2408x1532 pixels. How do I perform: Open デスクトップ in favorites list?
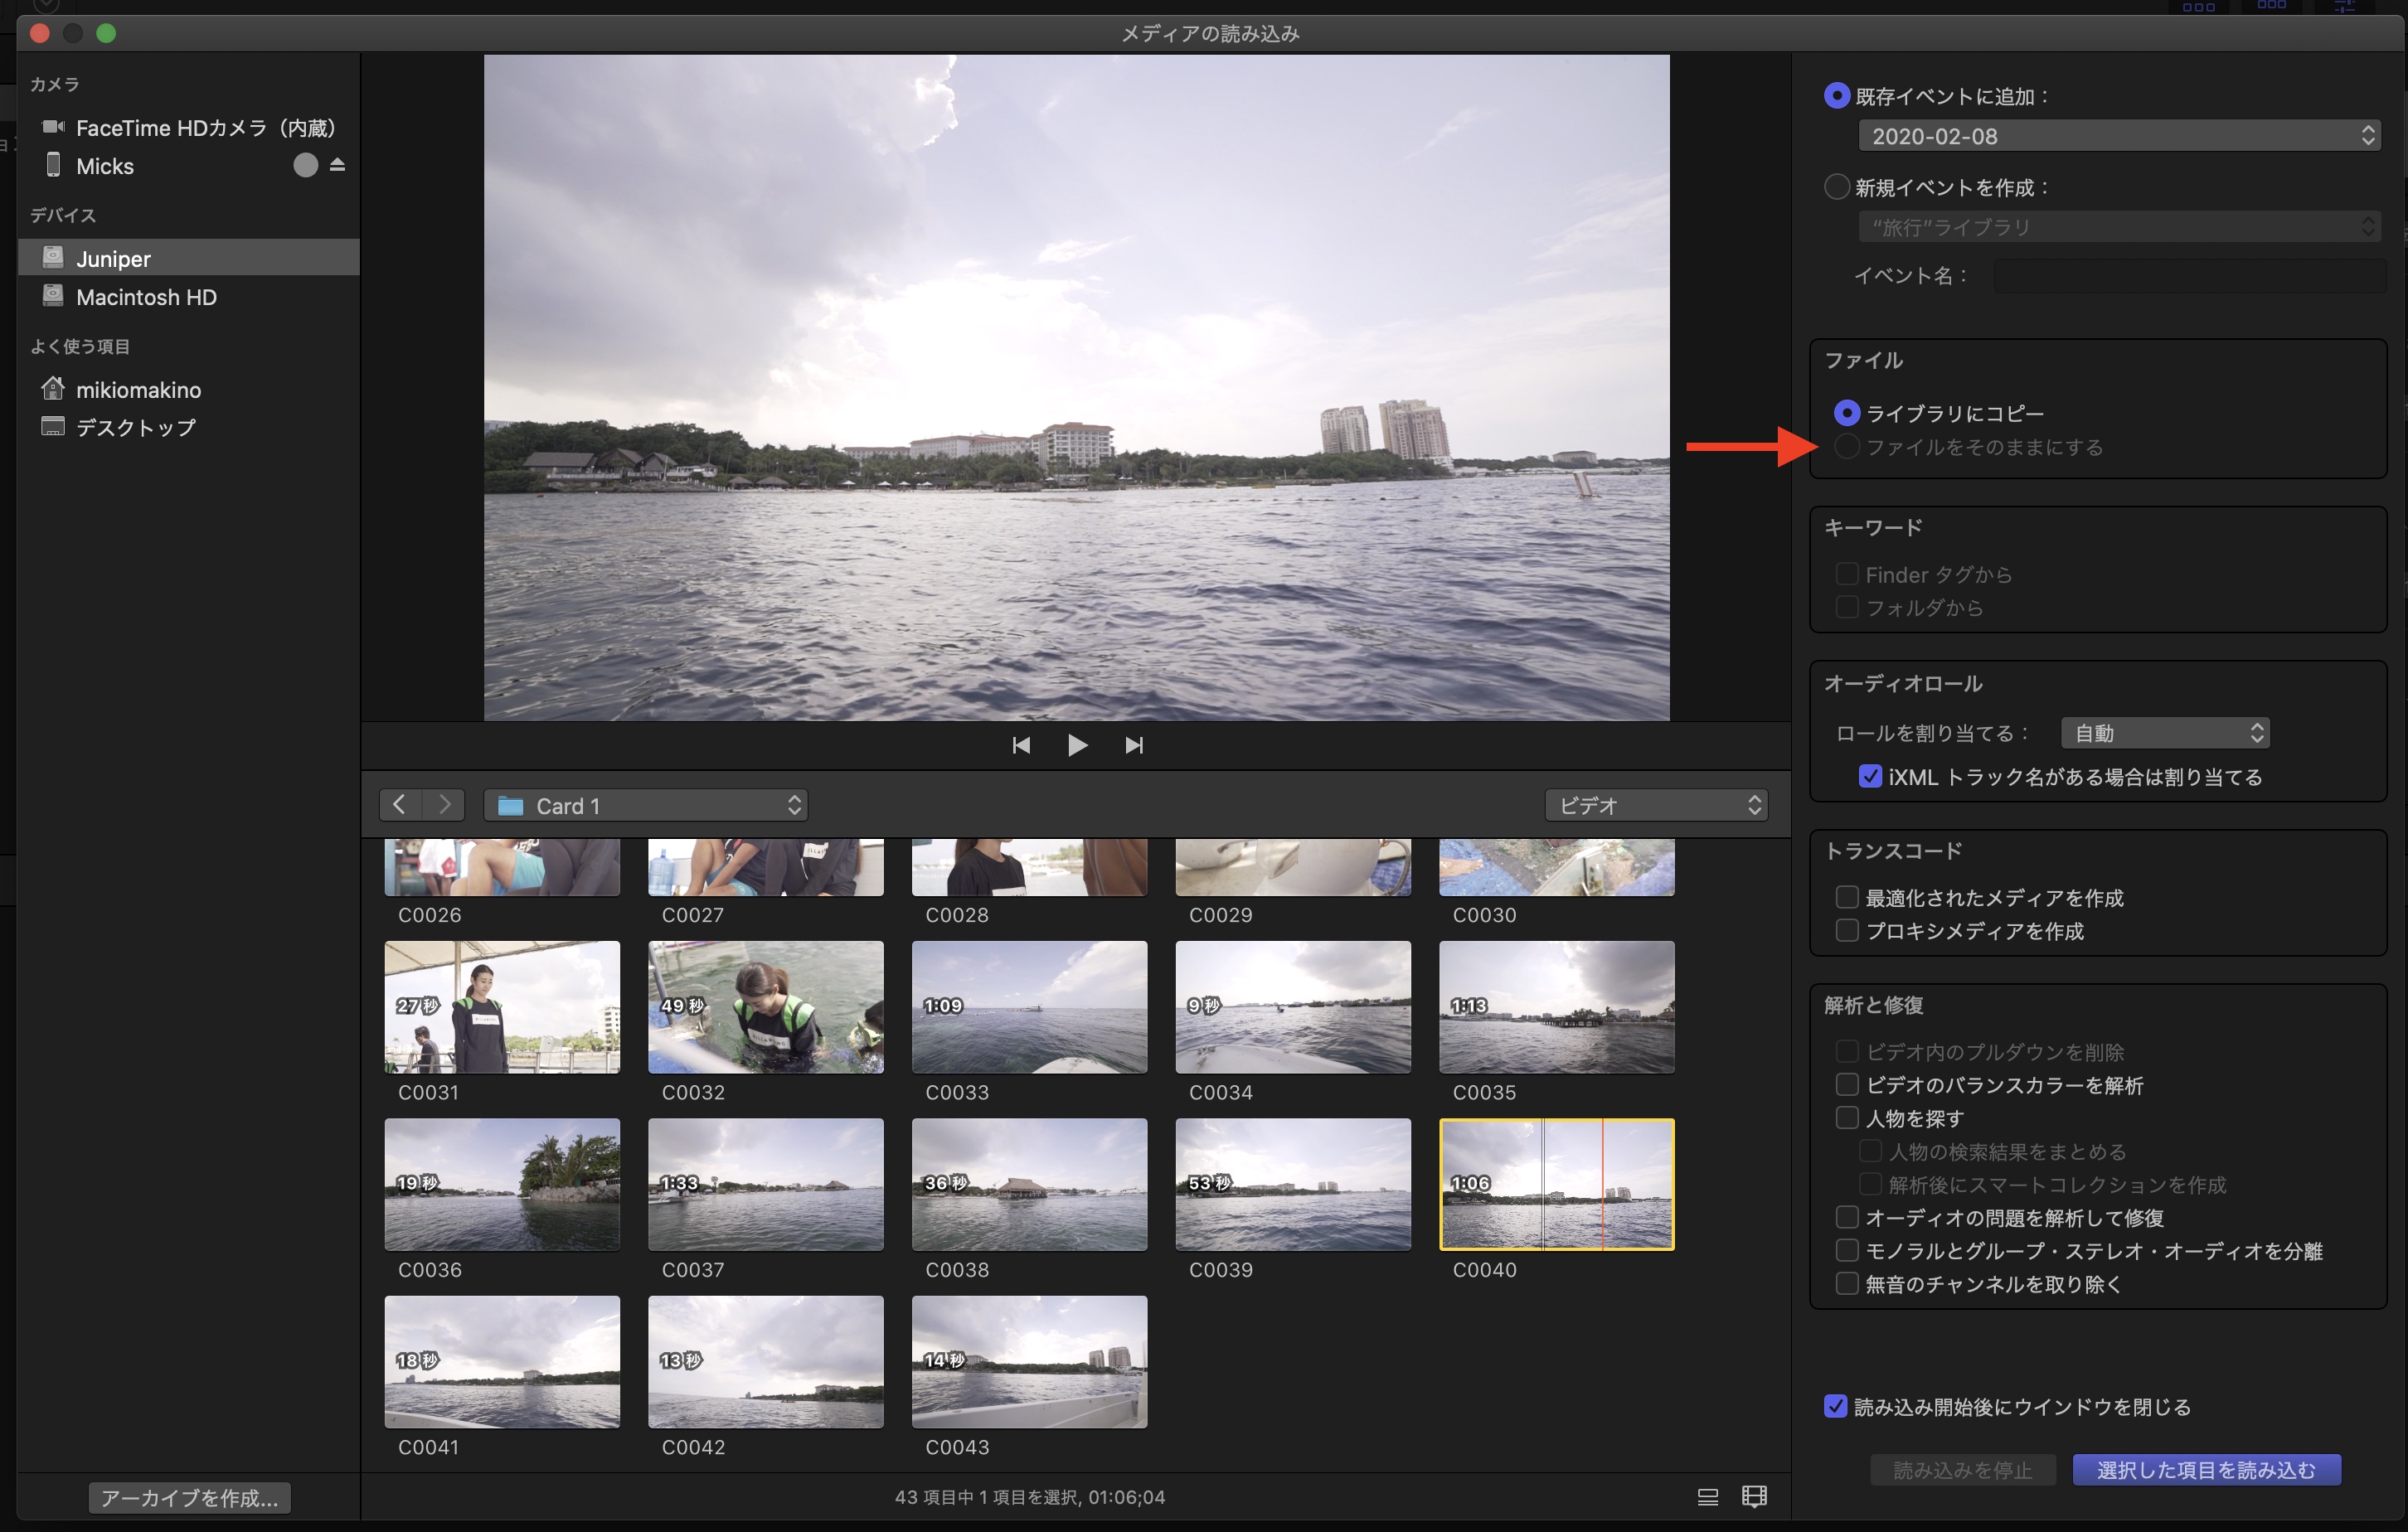(135, 427)
